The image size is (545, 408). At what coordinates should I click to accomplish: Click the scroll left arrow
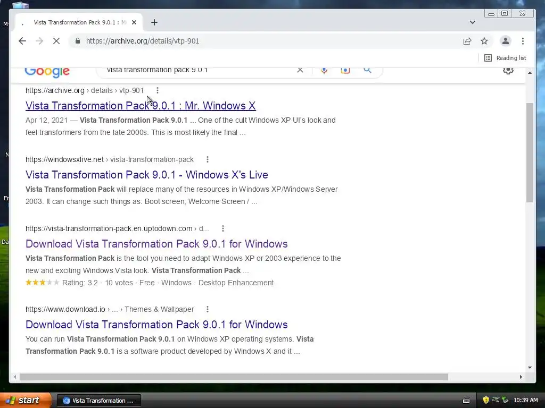click(x=14, y=377)
